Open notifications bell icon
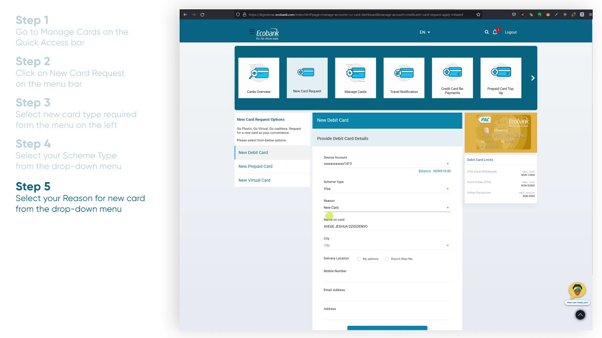This screenshot has height=338, width=602. tap(495, 32)
